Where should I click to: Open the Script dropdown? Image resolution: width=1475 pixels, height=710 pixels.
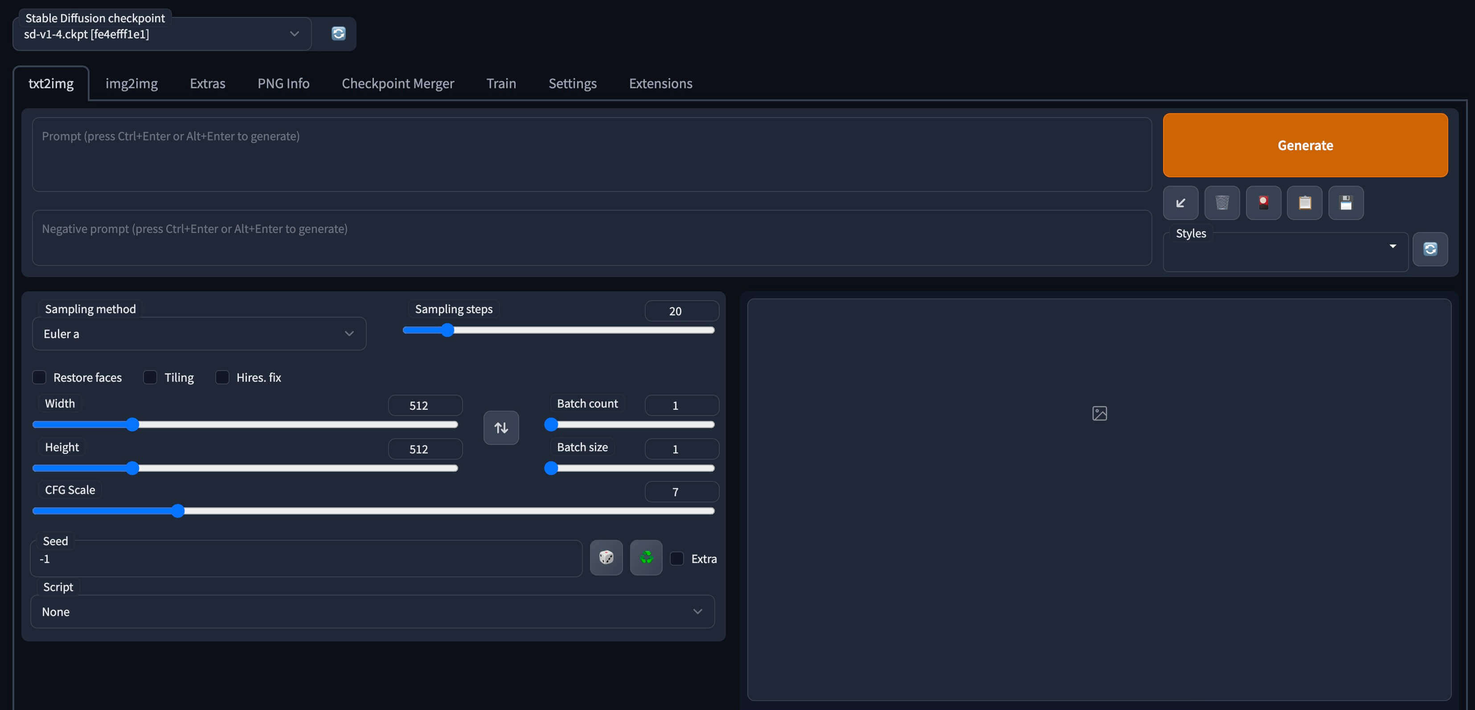372,612
